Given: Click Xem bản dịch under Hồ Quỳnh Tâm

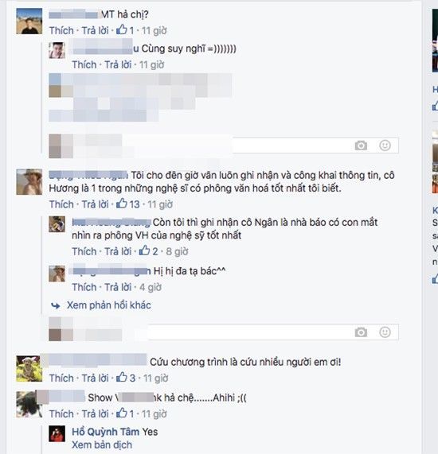Looking at the screenshot, I should [x=102, y=444].
